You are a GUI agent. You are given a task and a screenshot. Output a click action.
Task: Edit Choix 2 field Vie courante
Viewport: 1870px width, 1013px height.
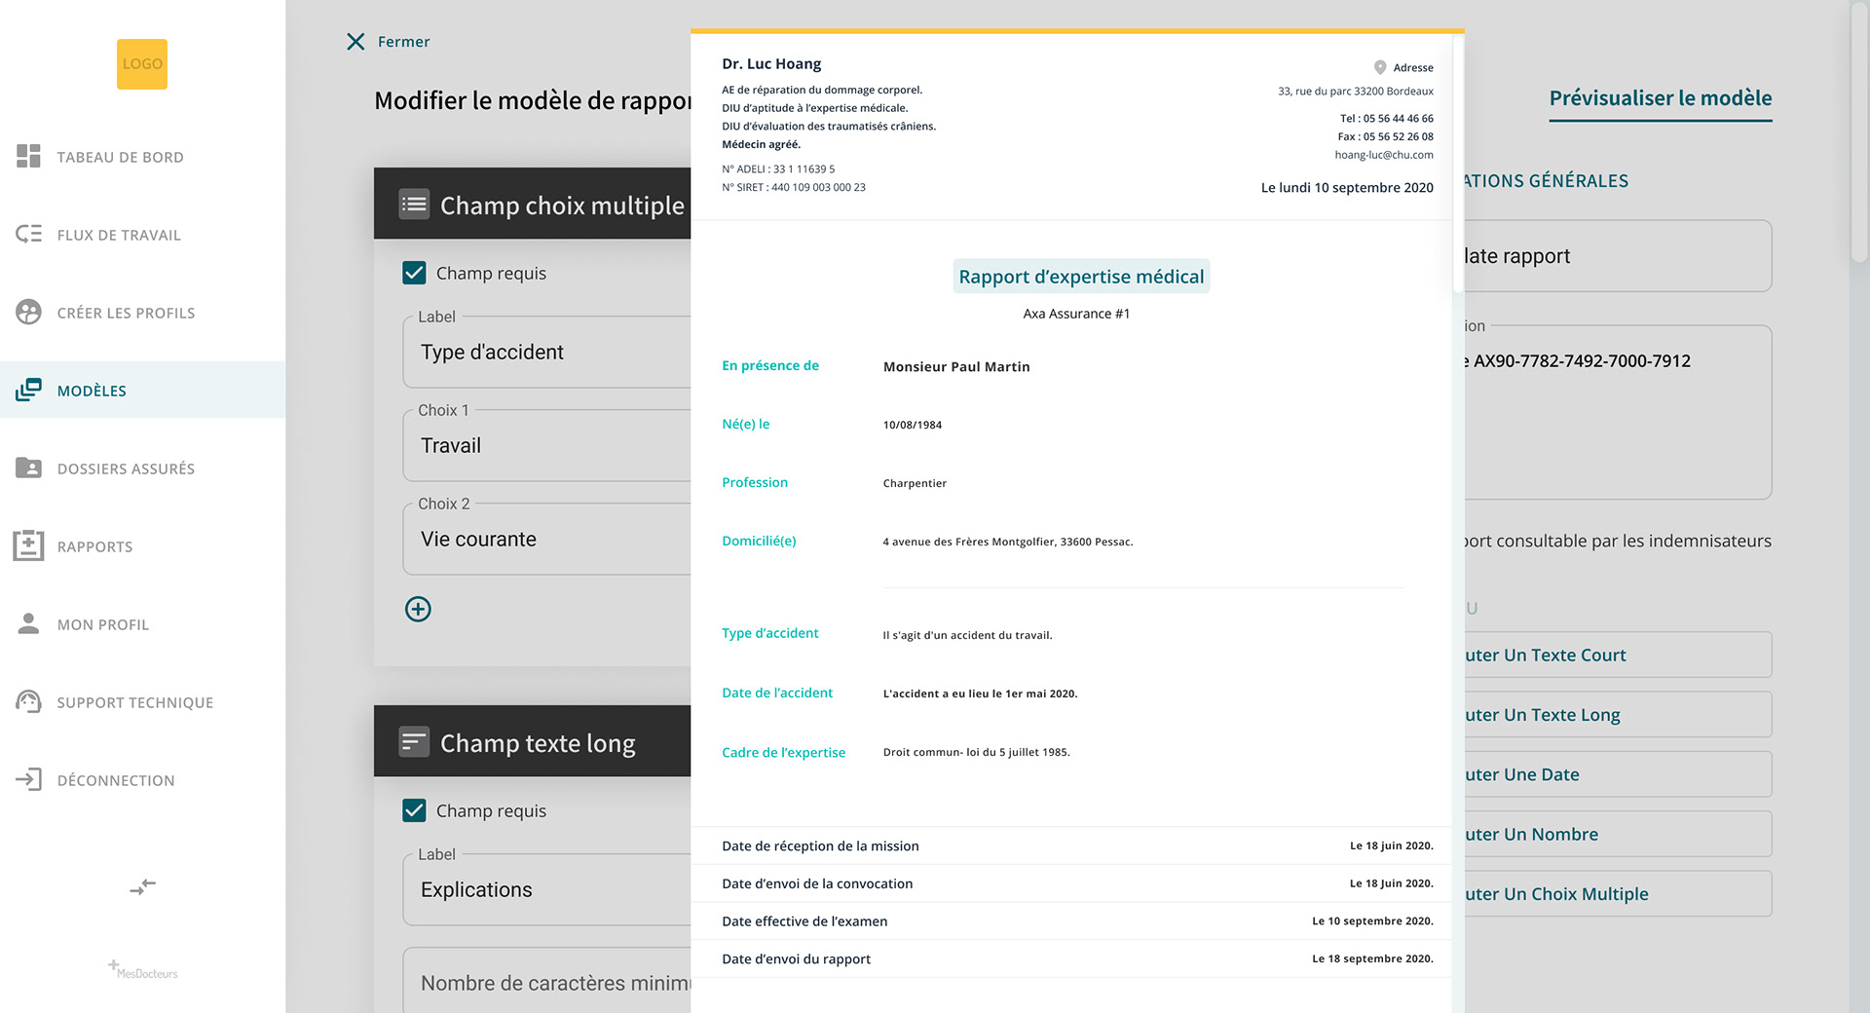tap(547, 539)
